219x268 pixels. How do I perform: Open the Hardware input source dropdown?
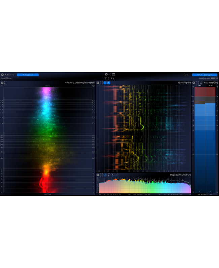click(28, 75)
